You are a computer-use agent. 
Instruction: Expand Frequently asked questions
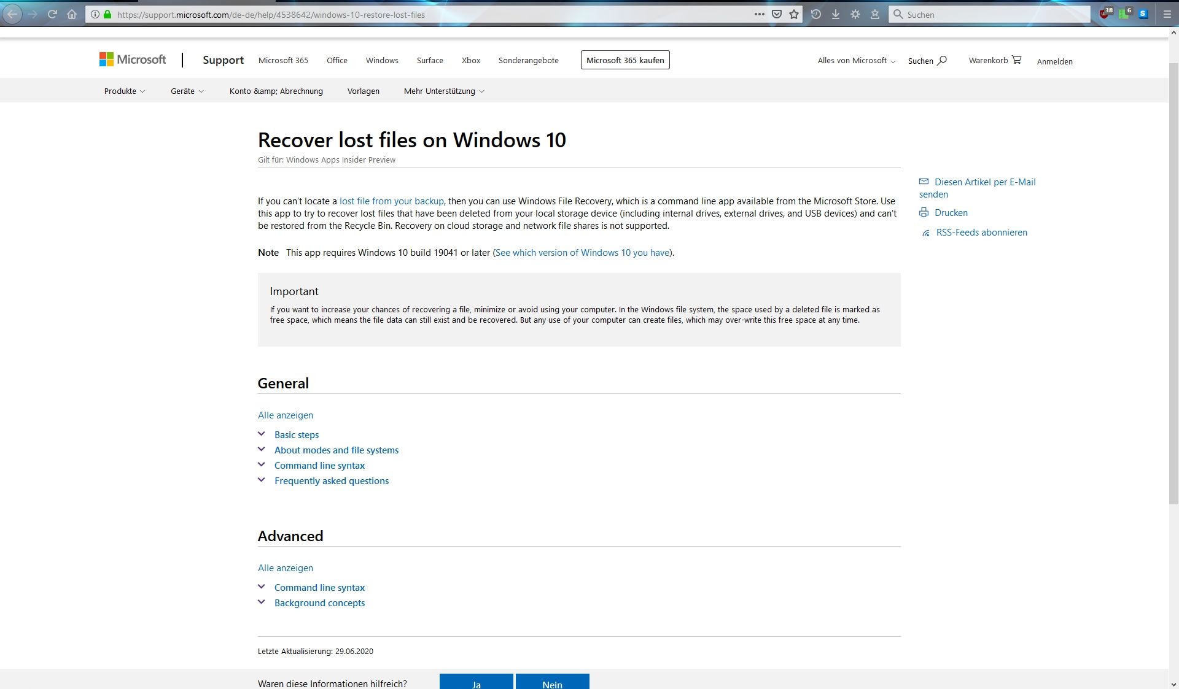tap(331, 481)
